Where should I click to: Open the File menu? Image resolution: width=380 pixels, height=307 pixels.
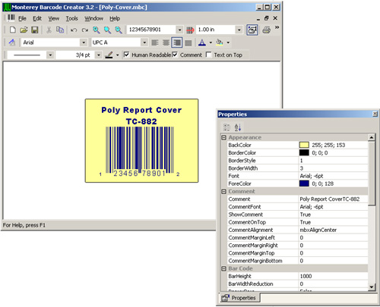coord(22,18)
